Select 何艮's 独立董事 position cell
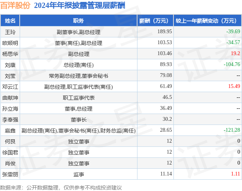 [x=78, y=142]
